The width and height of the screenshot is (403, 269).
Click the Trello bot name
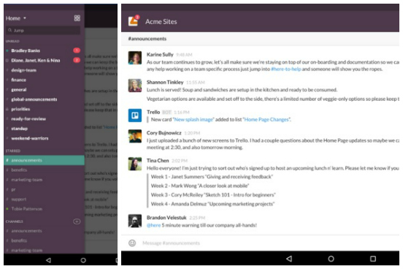[x=153, y=113]
